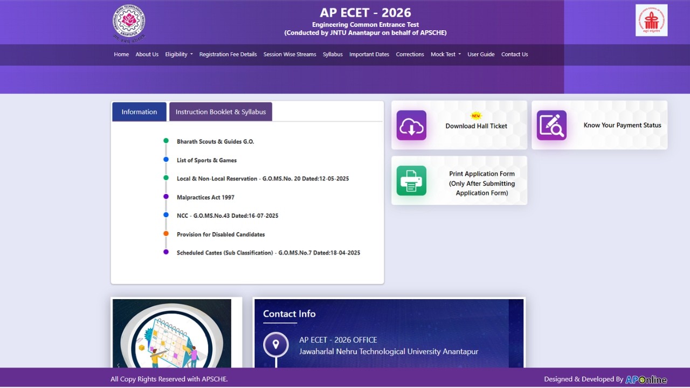Click the JNTU Anantapur logo
The height and width of the screenshot is (388, 690).
point(129,23)
